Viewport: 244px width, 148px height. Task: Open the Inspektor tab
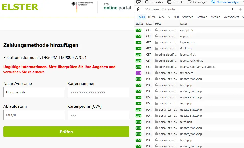154,2
